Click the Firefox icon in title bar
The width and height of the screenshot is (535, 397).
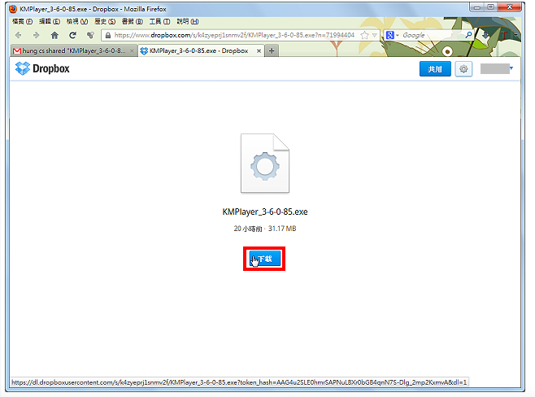pos(13,9)
